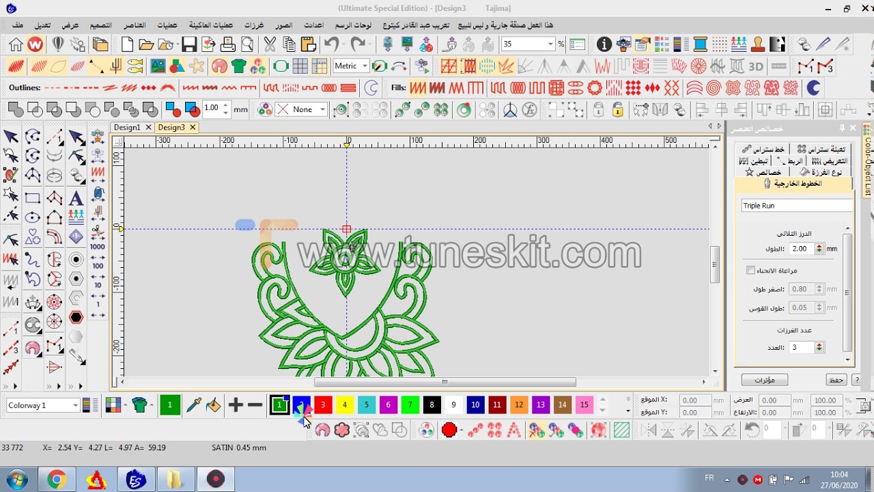This screenshot has width=874, height=492.
Task: Click the stepper beside the 1.00 mm field
Action: 226,109
